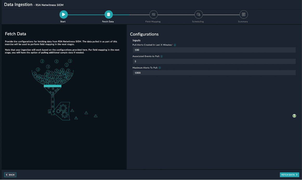Click the Summary text label in the stepper
Image resolution: width=302 pixels, height=180 pixels.
[x=243, y=22]
